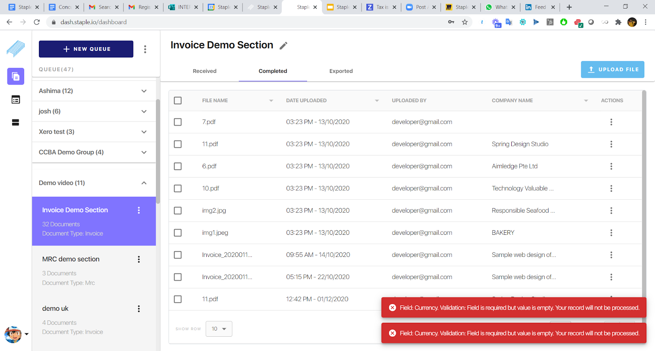Check the box for img2.jpg
The width and height of the screenshot is (655, 351).
pyautogui.click(x=178, y=210)
